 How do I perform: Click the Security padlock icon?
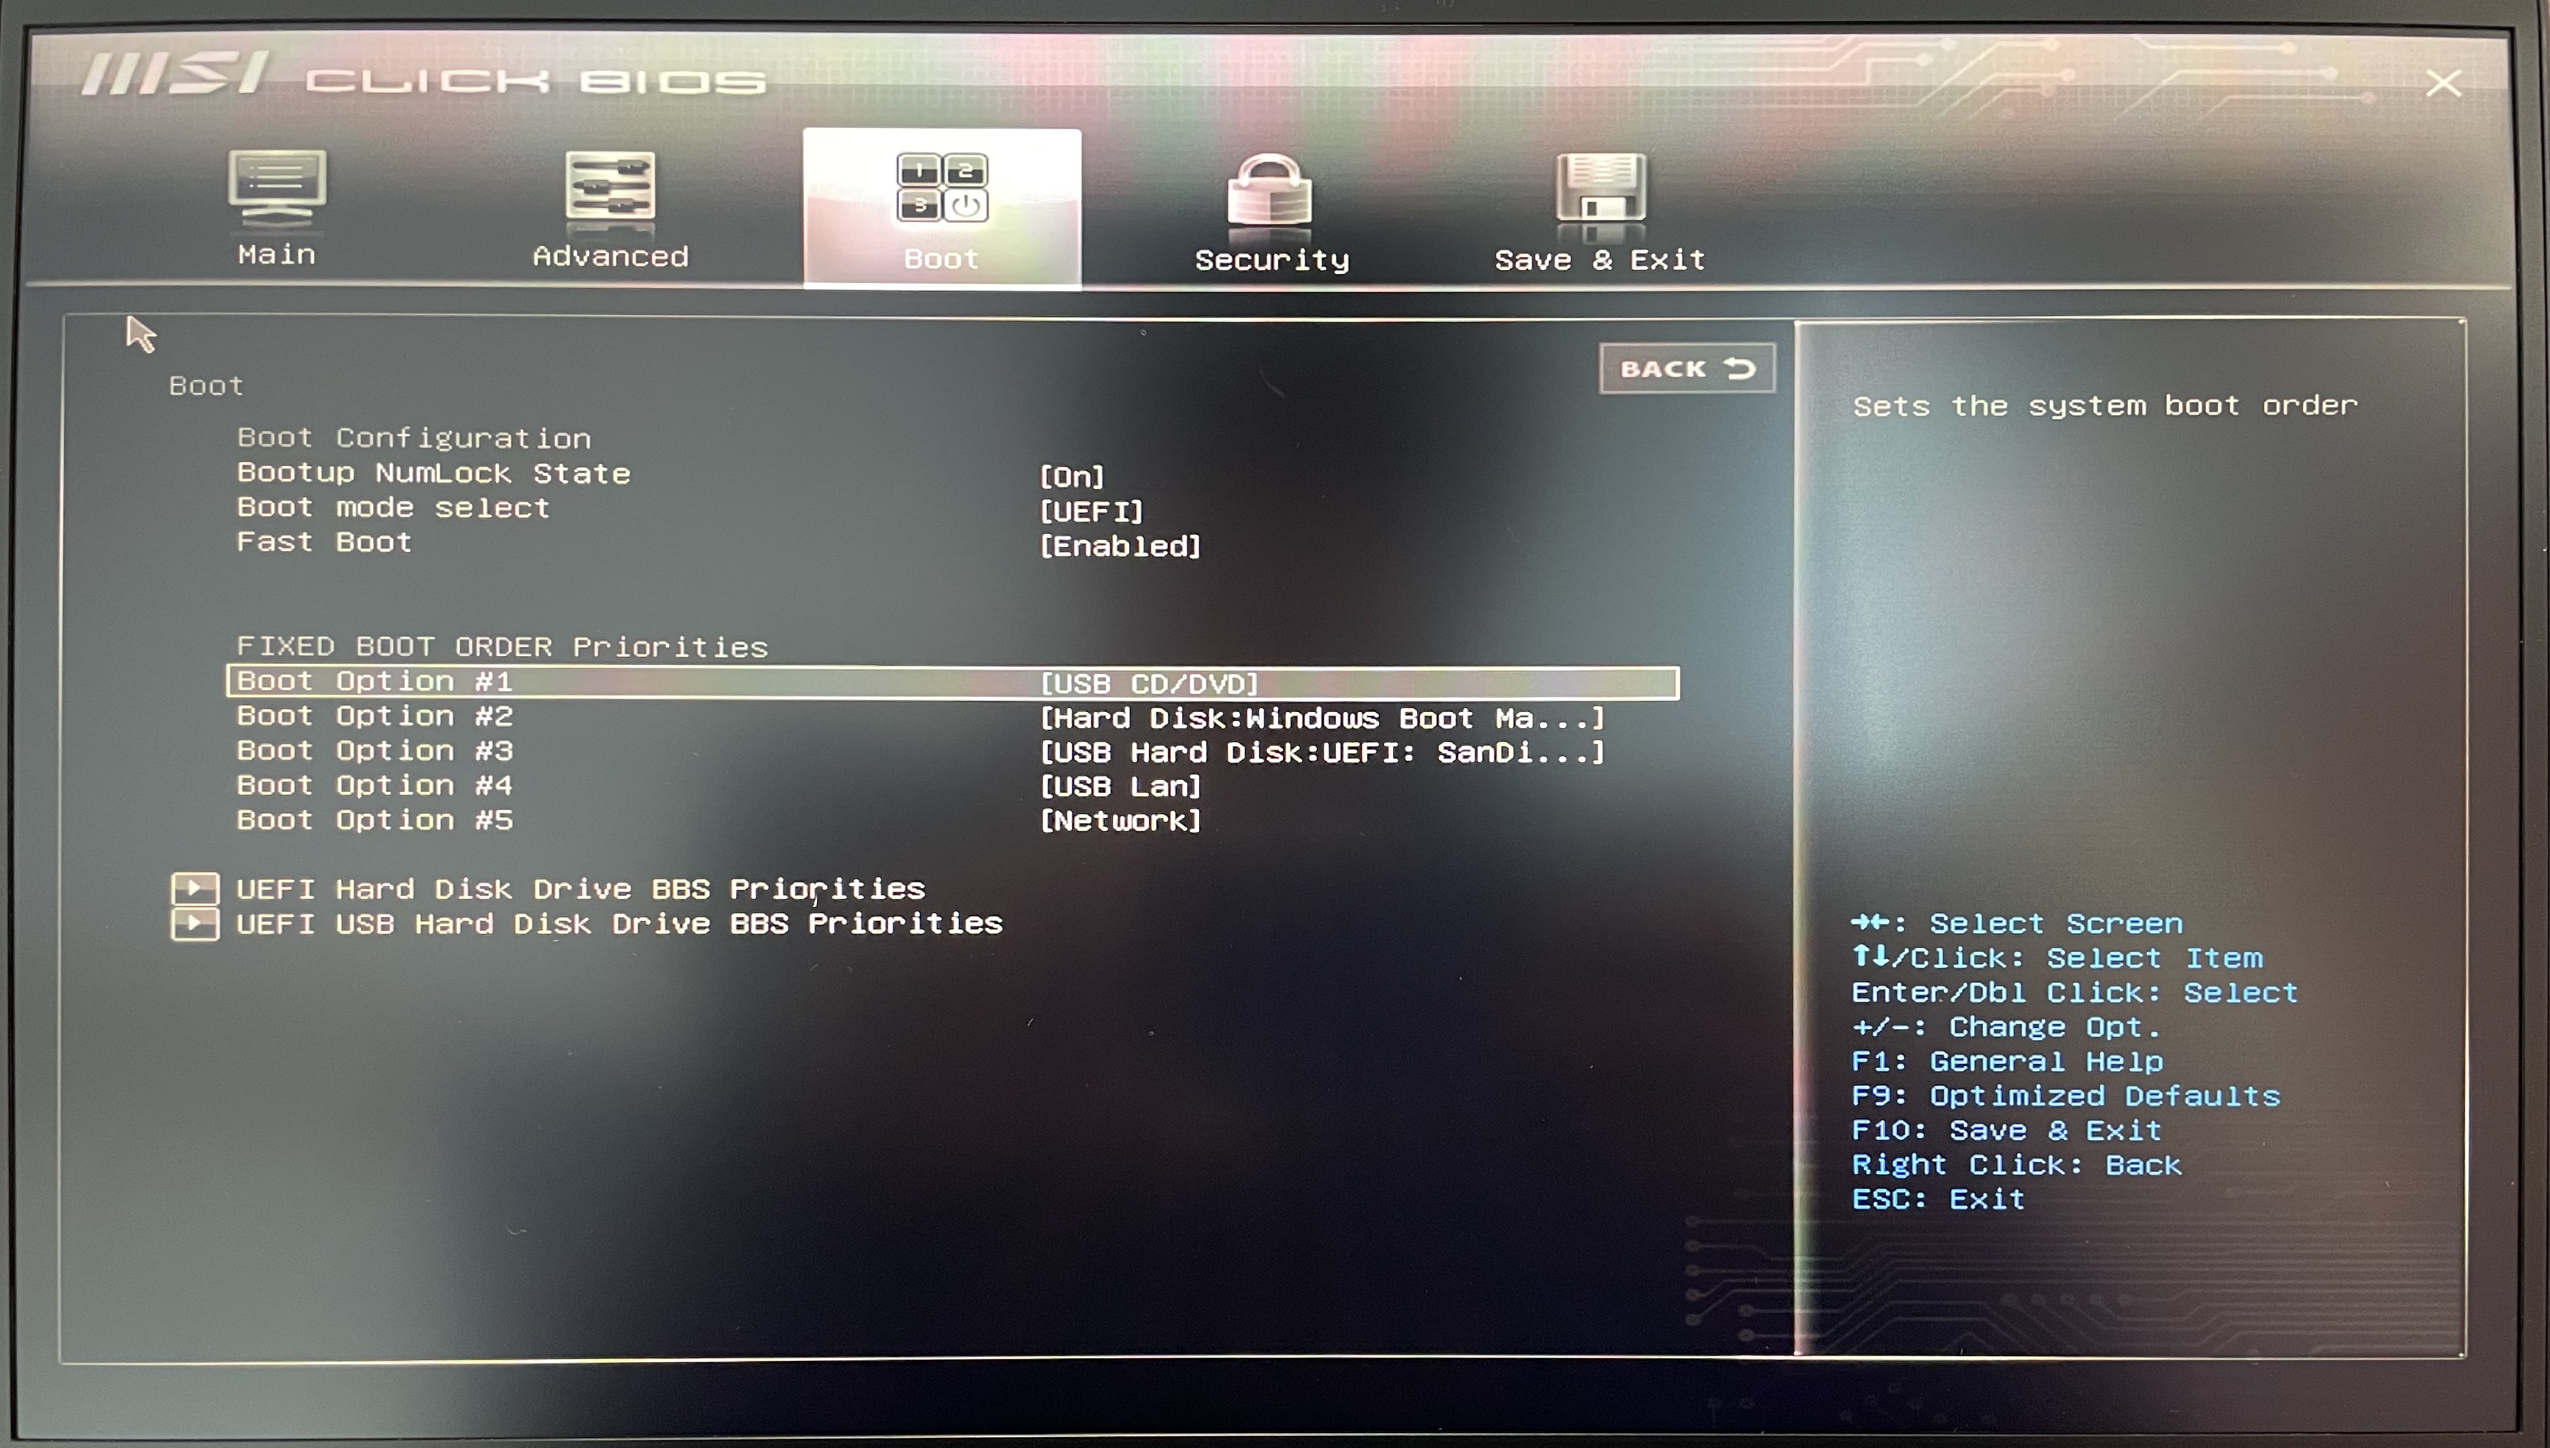click(1270, 189)
